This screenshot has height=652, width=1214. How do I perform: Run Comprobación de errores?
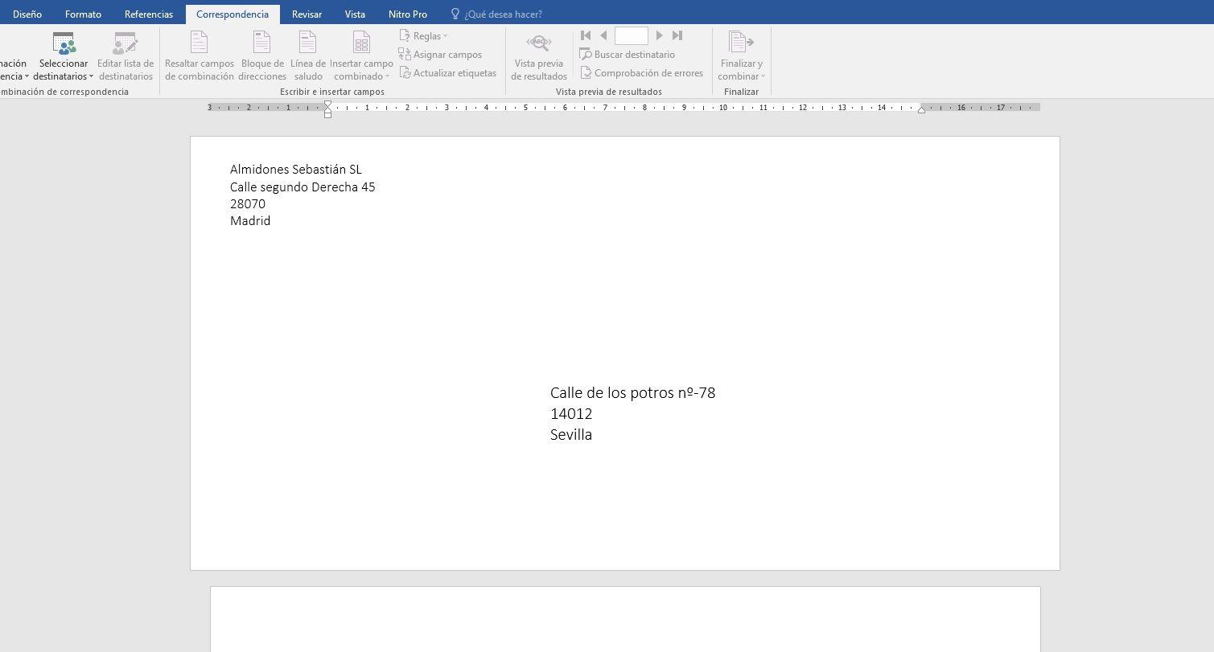coord(641,73)
